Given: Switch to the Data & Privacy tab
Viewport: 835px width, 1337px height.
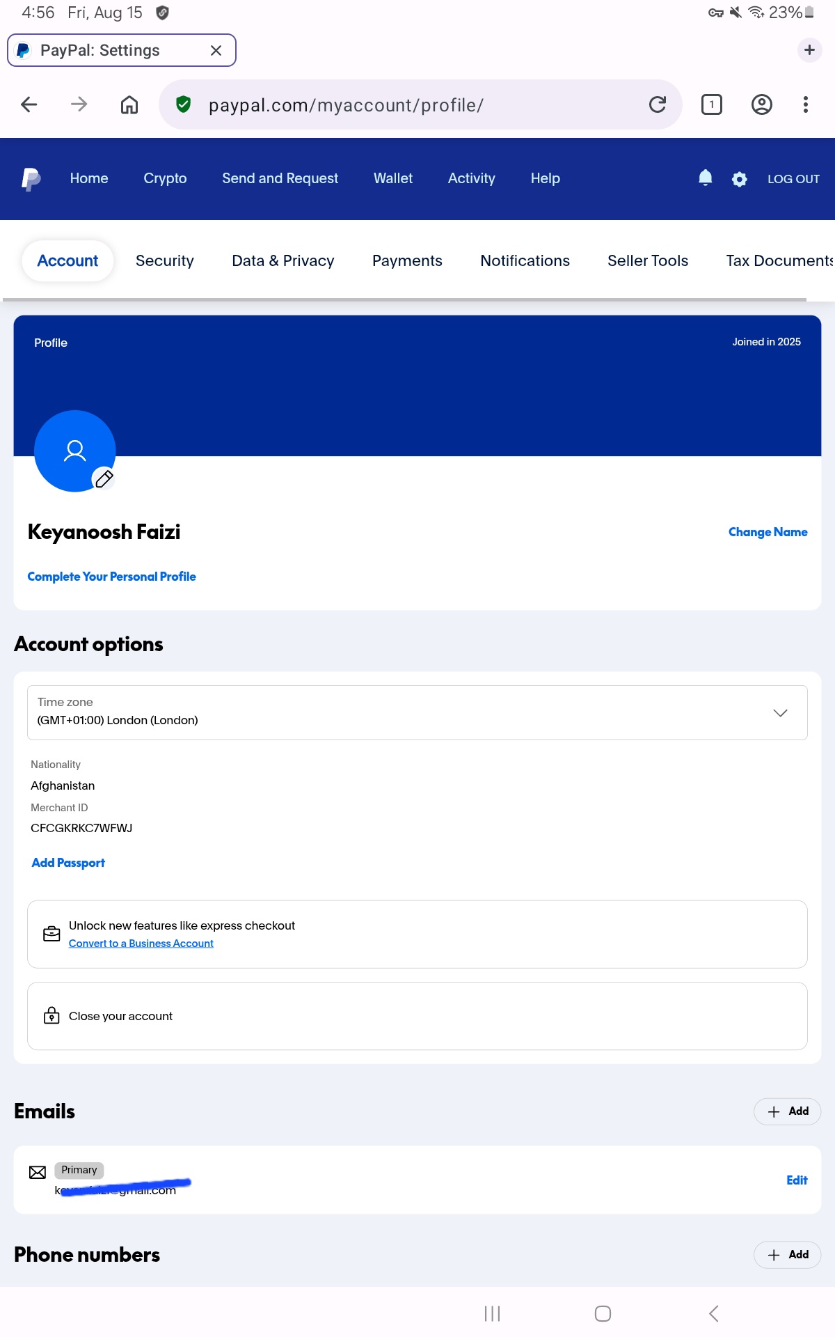Looking at the screenshot, I should coord(283,260).
